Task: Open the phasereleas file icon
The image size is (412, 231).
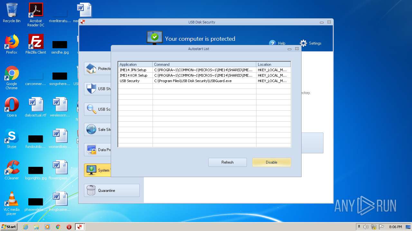Action: click(36, 205)
